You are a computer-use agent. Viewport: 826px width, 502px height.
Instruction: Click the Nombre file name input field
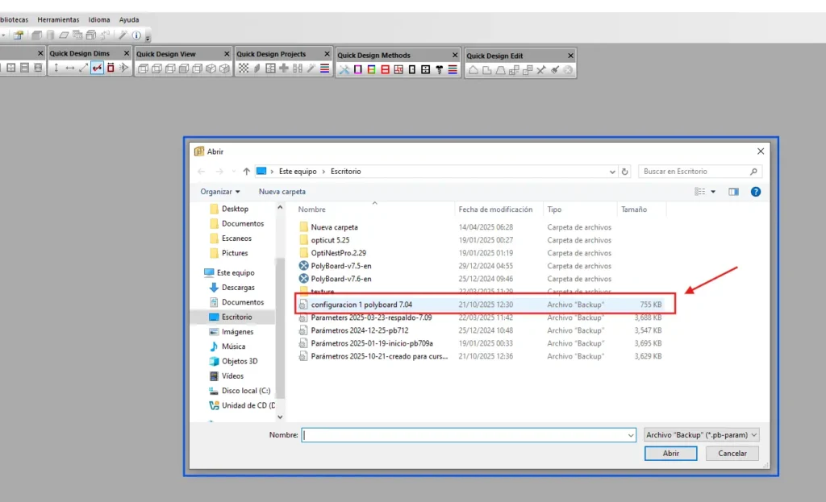point(468,434)
